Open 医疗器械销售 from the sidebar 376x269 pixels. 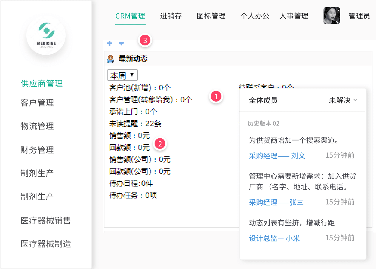(46, 221)
